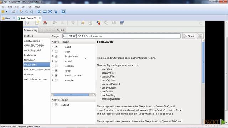Open the VMware View menu
Screen dimensions: 228x128
coord(17,7)
